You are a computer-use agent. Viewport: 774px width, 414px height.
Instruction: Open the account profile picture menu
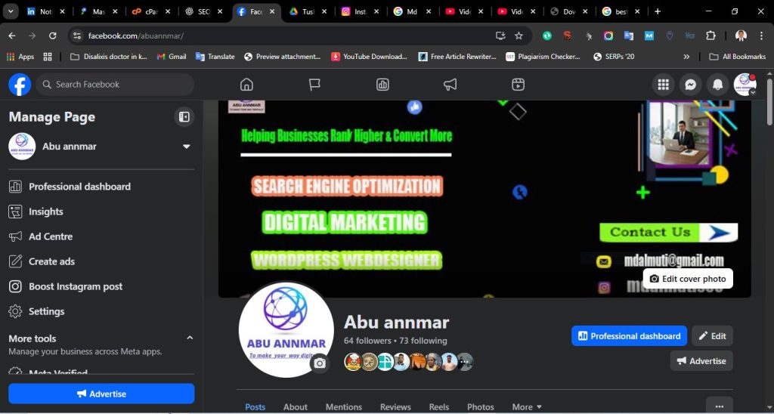745,85
